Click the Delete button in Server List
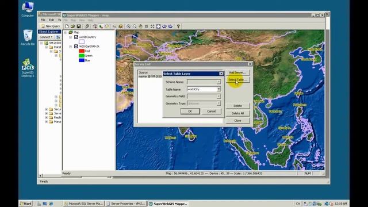The image size is (368, 207). click(x=237, y=106)
